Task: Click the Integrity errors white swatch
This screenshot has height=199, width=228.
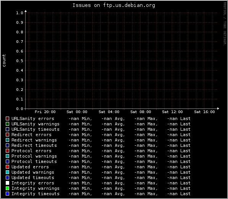Action: click(x=7, y=183)
